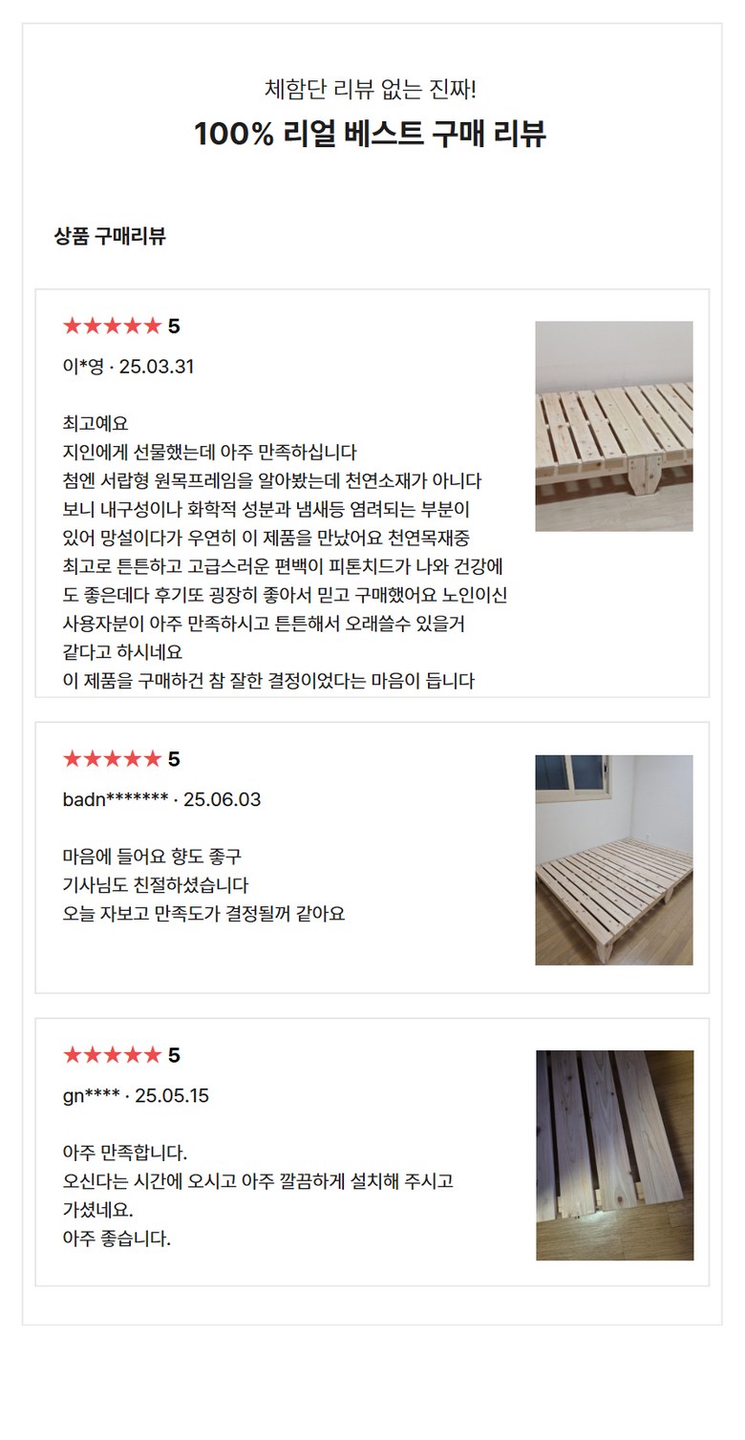Click the review date 25.06.03
745x1440 pixels.
(x=222, y=799)
